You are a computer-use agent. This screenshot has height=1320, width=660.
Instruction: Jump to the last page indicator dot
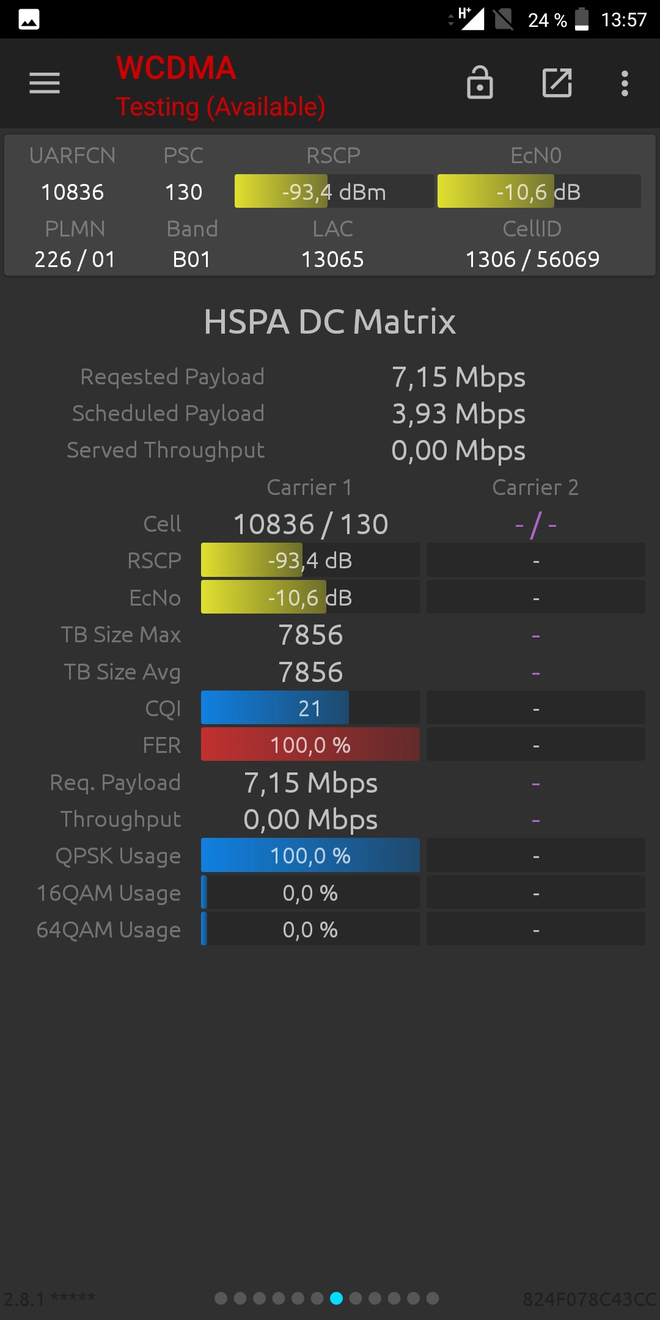pos(433,1298)
